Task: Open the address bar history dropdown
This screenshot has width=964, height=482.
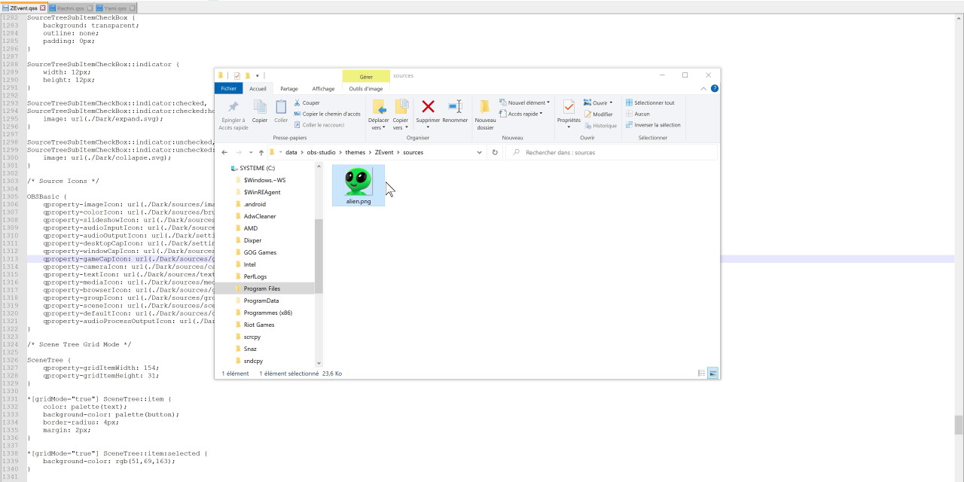Action: point(480,152)
